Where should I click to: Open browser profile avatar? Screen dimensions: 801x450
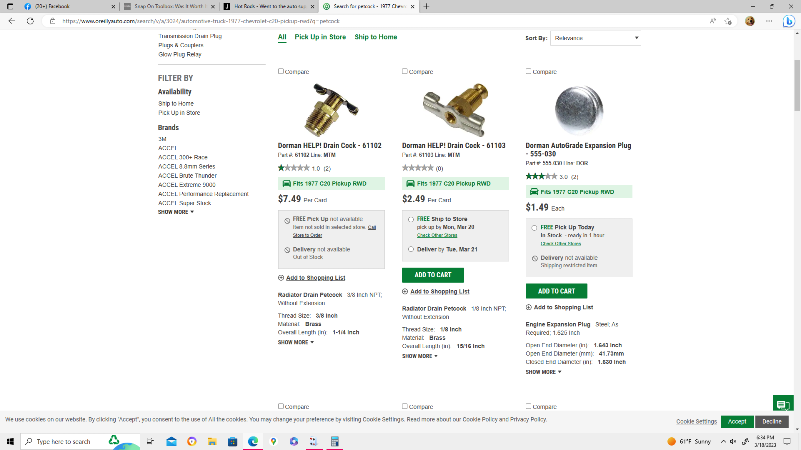(x=750, y=21)
